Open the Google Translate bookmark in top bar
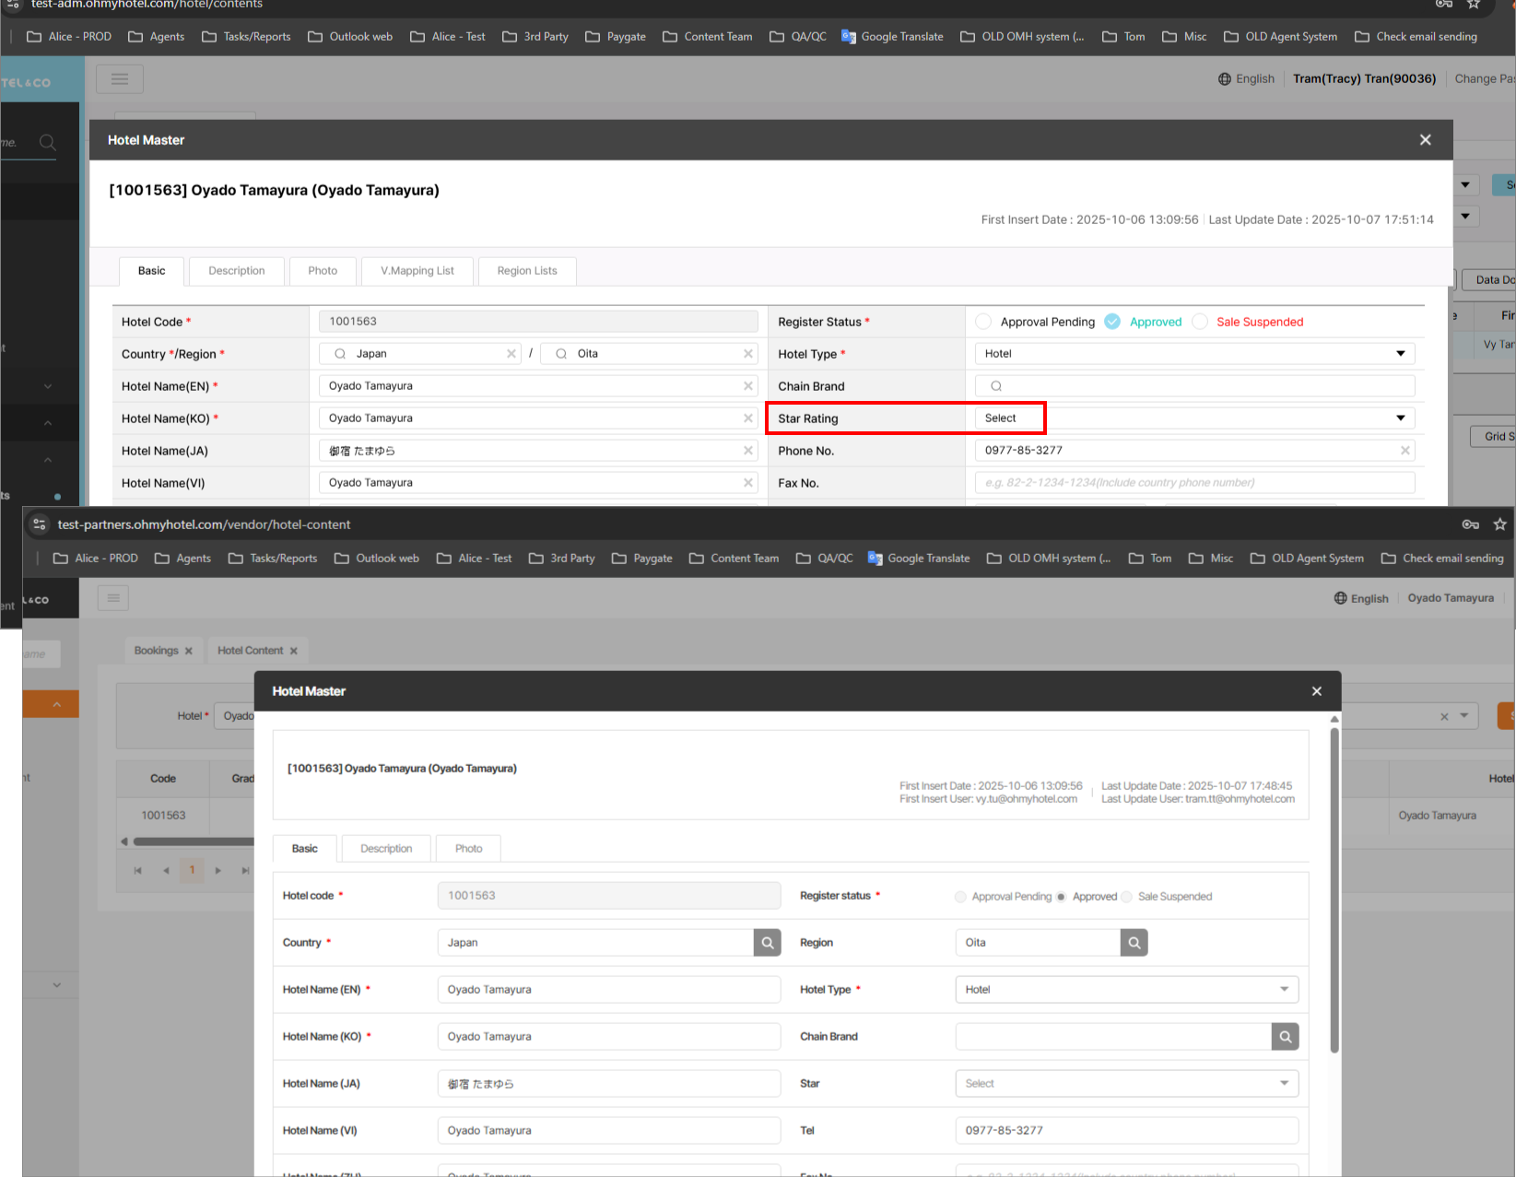The image size is (1516, 1177). click(x=892, y=37)
